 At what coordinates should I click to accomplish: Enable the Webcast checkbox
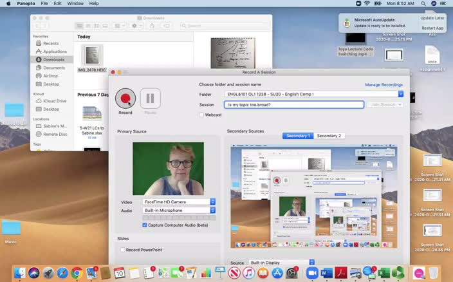tap(202, 115)
